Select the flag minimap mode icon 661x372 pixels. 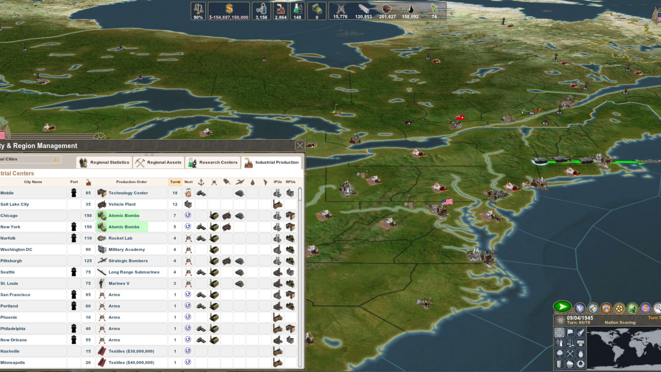pos(570,332)
